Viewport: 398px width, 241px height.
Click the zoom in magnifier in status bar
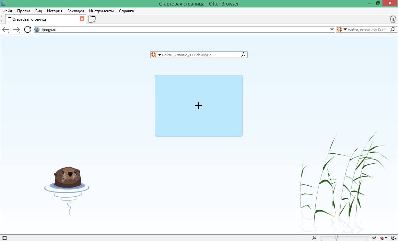click(x=374, y=238)
